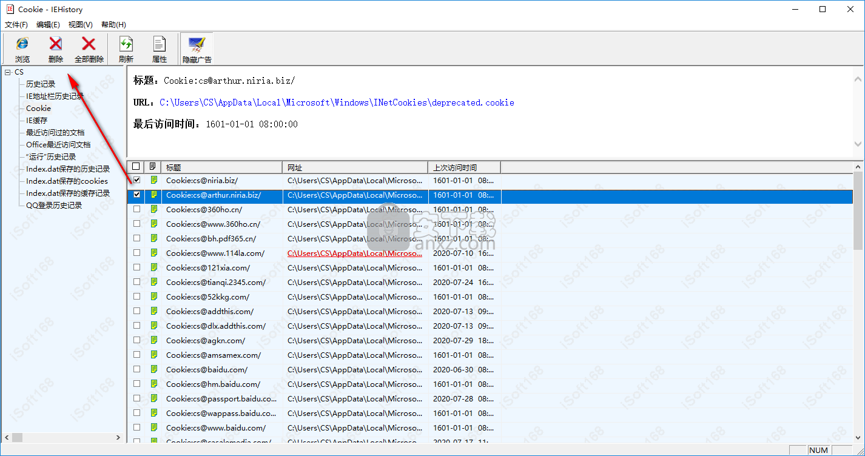Sort by the 网址 column header
Image resolution: width=865 pixels, height=456 pixels.
click(x=355, y=167)
